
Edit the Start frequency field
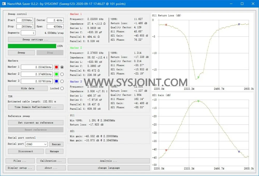(x=25, y=20)
